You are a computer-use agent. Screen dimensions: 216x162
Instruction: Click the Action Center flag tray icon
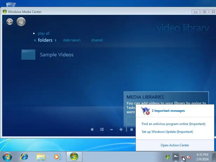click(x=175, y=157)
